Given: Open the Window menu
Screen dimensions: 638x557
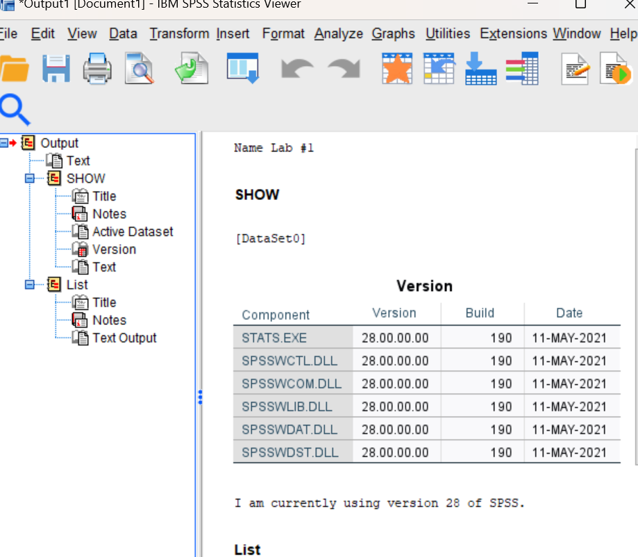Looking at the screenshot, I should coord(576,33).
